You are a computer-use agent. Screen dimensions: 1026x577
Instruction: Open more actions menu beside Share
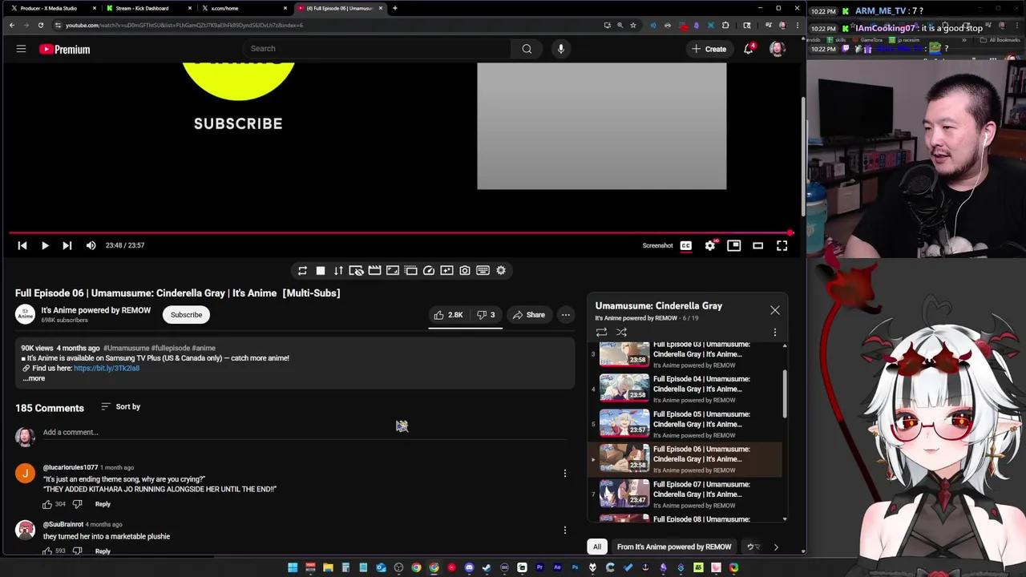click(565, 315)
